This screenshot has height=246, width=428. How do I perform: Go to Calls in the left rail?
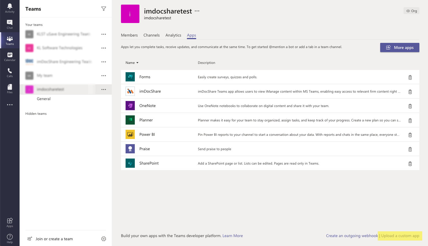click(10, 73)
